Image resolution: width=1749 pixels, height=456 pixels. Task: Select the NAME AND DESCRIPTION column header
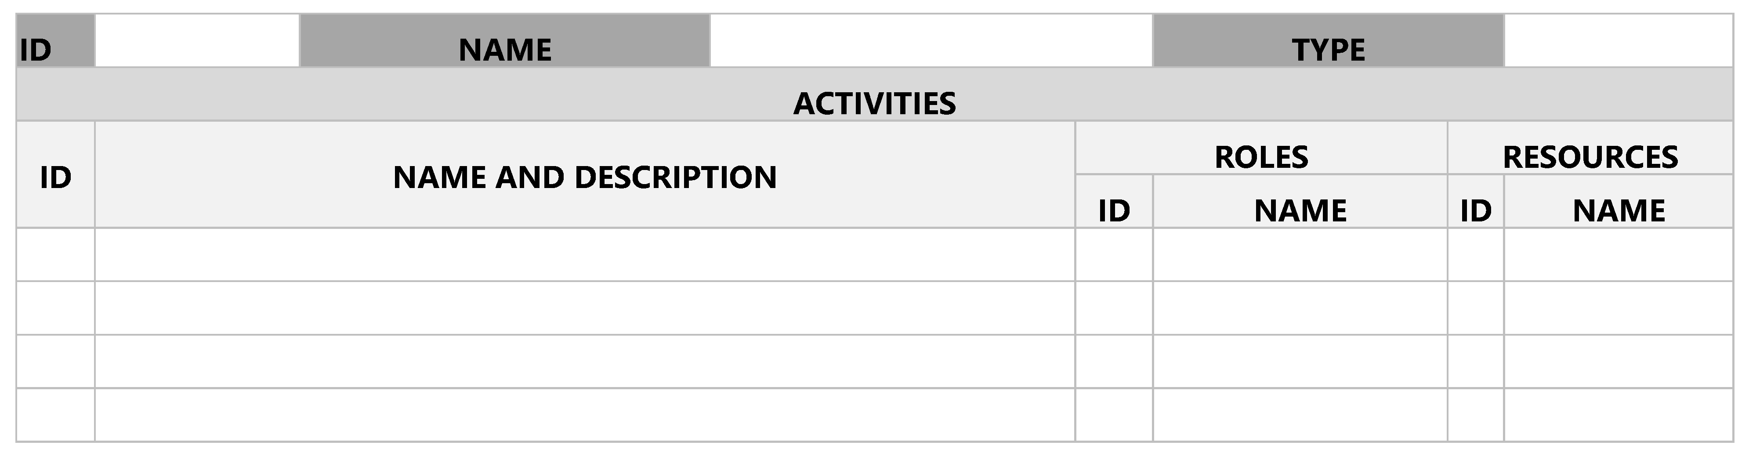pyautogui.click(x=585, y=174)
